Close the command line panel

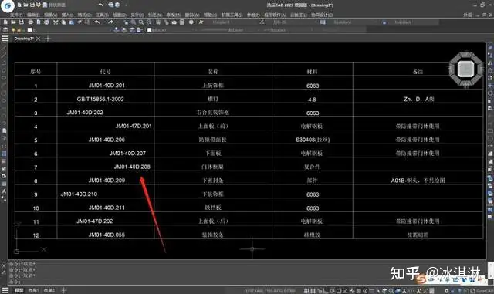point(4,266)
